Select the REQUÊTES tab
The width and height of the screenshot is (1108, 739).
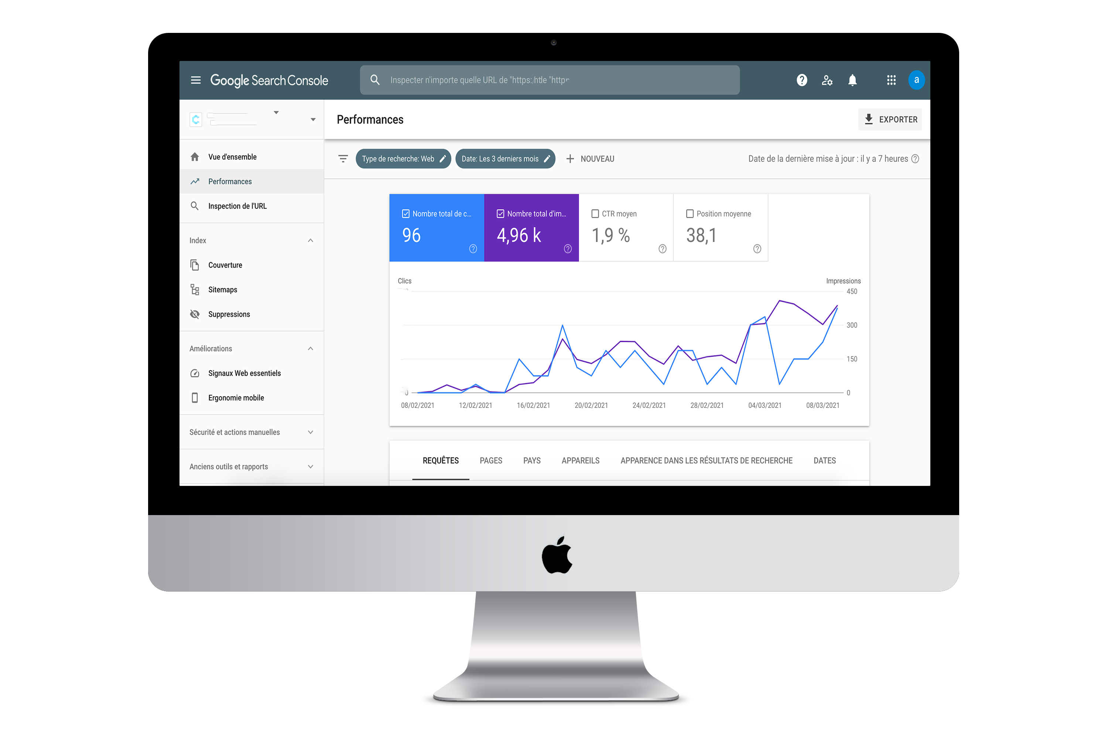tap(440, 460)
